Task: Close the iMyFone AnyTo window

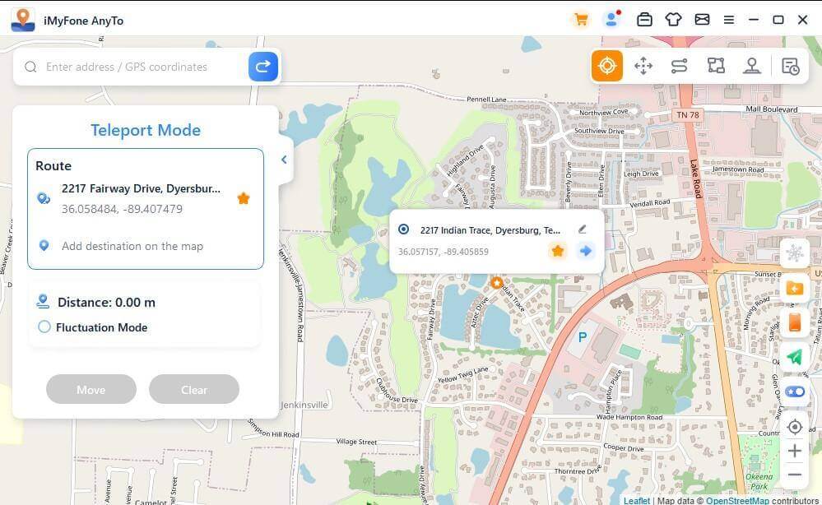Action: (802, 20)
